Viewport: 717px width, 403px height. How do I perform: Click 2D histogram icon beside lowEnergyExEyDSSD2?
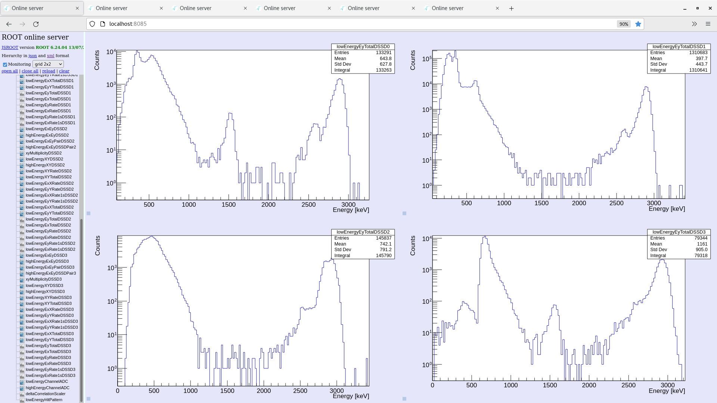[22, 129]
